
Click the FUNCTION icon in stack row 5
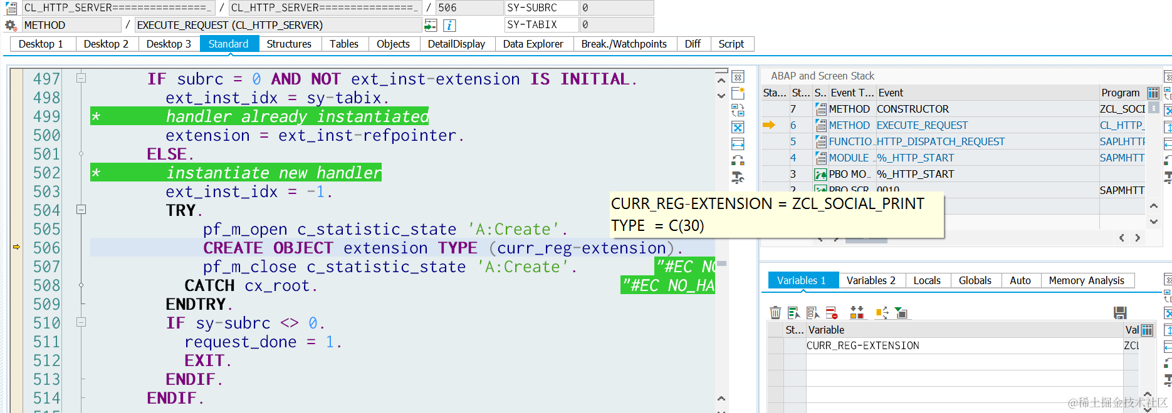[820, 141]
